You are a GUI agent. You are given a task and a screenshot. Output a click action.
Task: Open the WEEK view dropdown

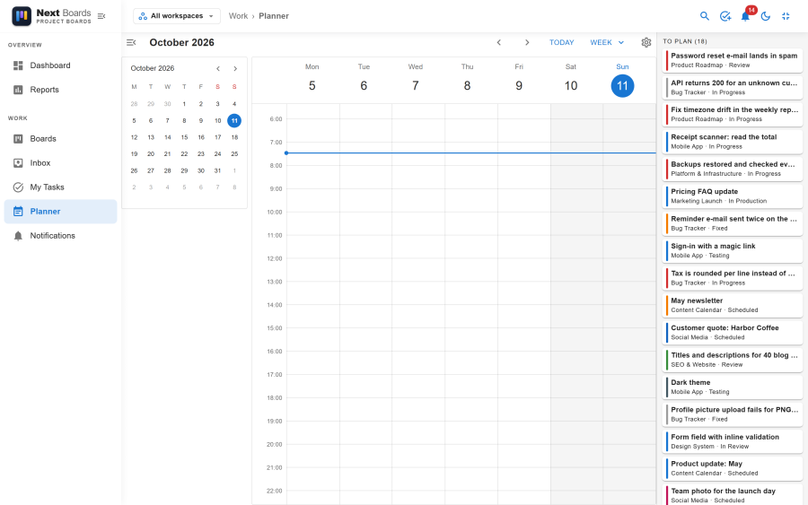pos(607,42)
